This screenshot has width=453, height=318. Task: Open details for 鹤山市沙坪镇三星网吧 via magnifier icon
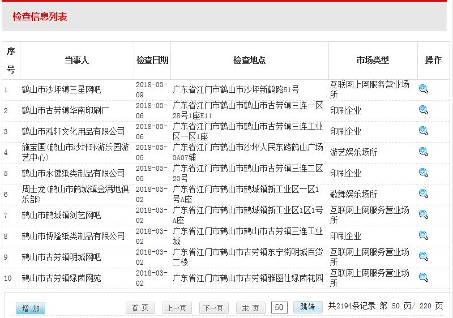click(424, 89)
